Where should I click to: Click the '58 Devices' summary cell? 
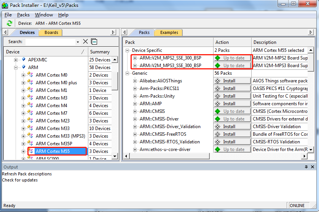coord(100,67)
